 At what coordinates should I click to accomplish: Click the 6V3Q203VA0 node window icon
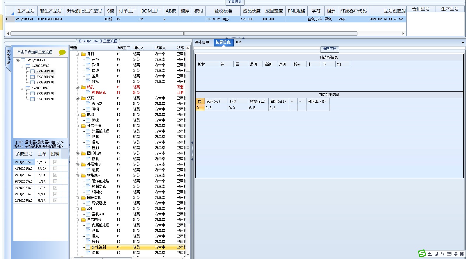28,66
